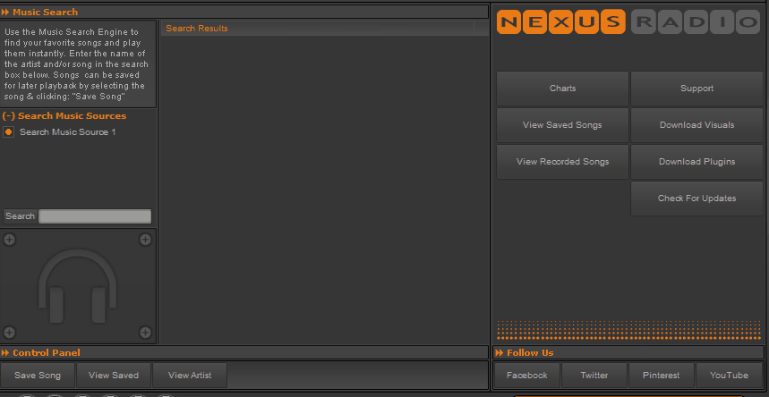Screen dimensions: 769x397
Task: Select Search Music Source 1 radio button
Action: 8,131
